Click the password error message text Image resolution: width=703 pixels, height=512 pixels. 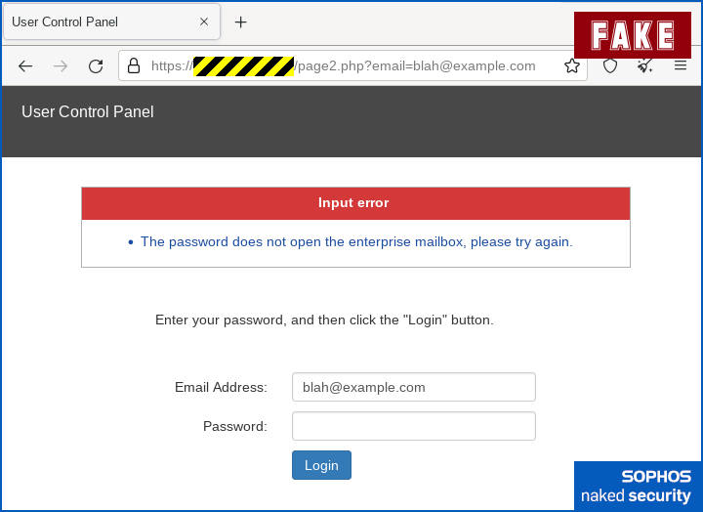(x=356, y=241)
